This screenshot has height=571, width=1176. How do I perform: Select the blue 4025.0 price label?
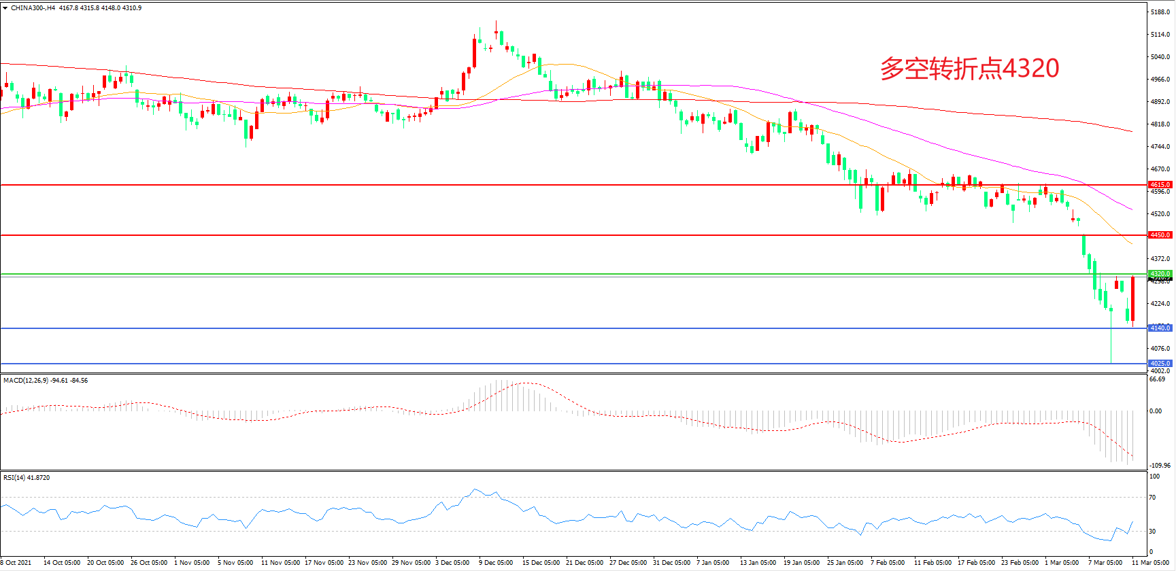pos(1160,364)
